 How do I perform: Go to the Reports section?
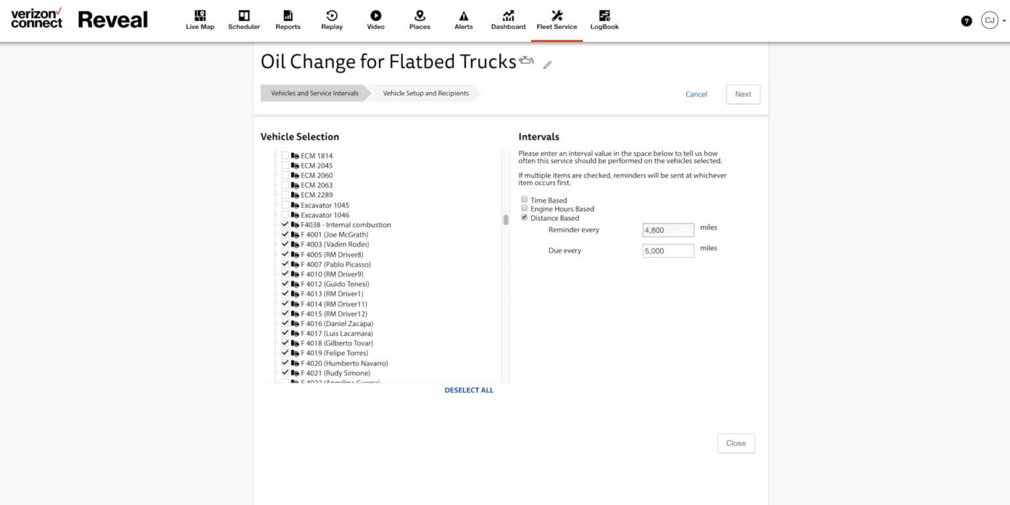pyautogui.click(x=287, y=20)
